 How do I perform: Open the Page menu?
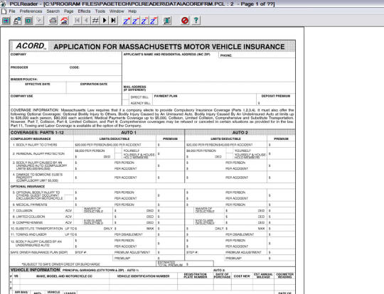pos(69,11)
